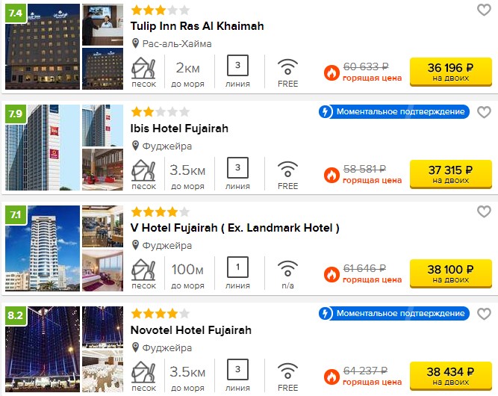Open V Hotel bedroom photo thumbnail
Image resolution: width=498 pixels, height=396 pixels.
pyautogui.click(x=102, y=270)
